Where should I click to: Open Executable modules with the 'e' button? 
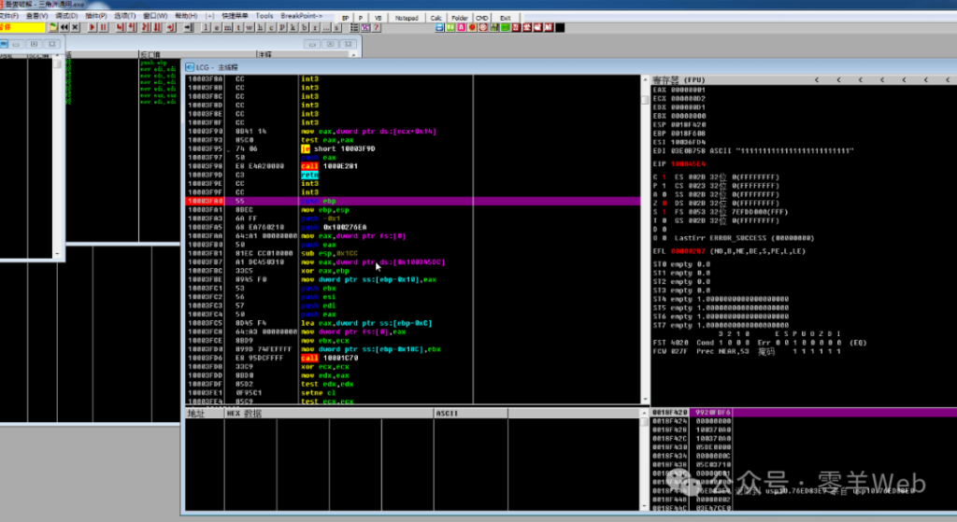coord(217,27)
